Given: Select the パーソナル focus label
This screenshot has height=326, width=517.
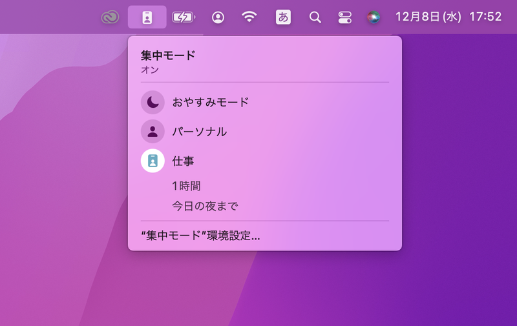Looking at the screenshot, I should 200,132.
